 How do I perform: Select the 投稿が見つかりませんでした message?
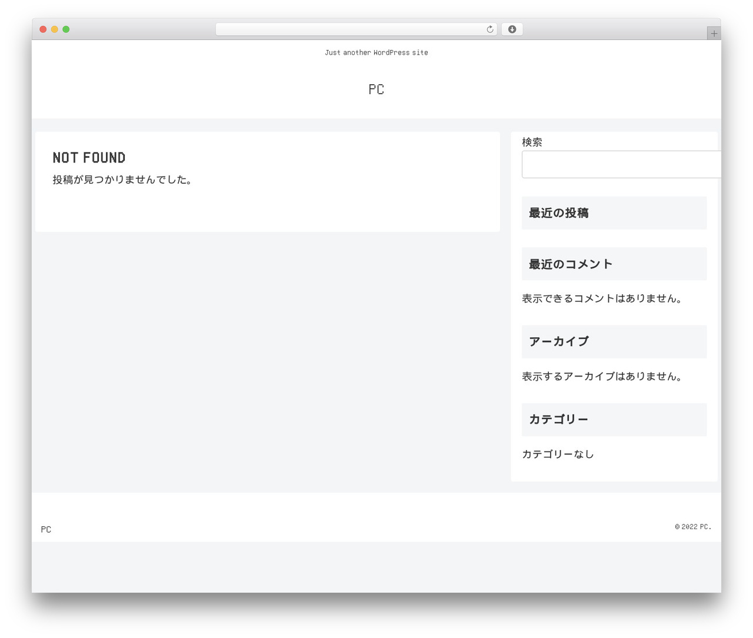(x=122, y=180)
